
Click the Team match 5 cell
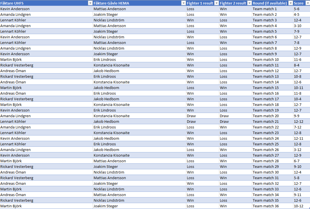tap(273, 32)
